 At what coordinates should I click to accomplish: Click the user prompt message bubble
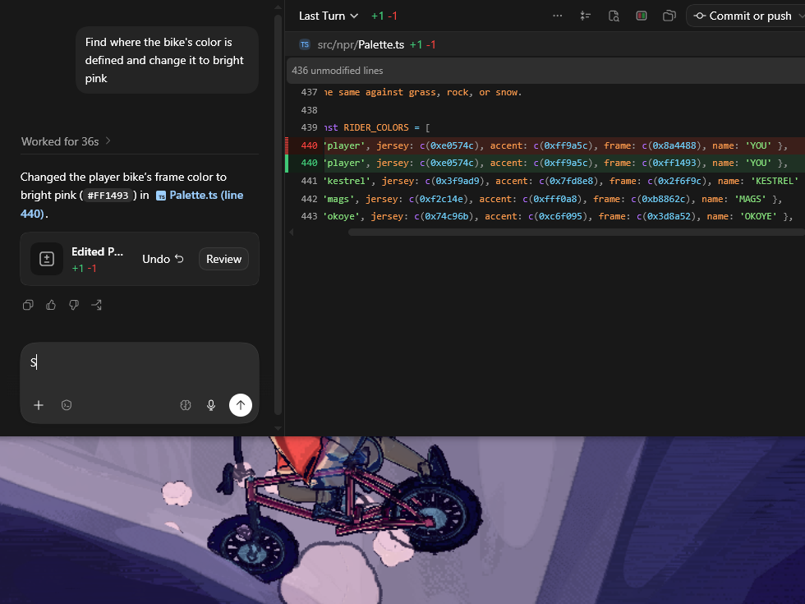(x=167, y=60)
